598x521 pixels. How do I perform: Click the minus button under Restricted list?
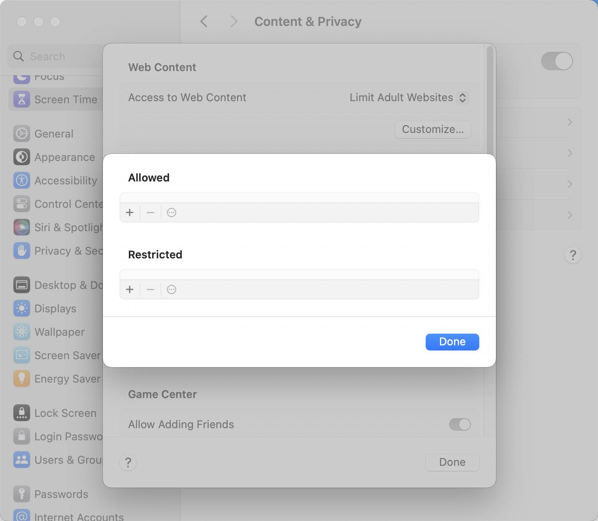(151, 289)
